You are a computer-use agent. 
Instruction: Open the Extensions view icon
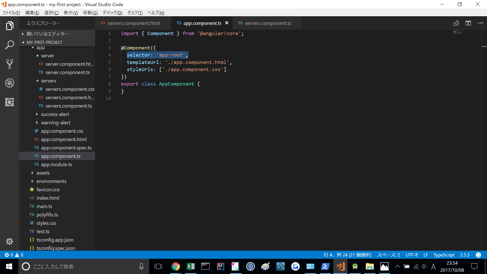pos(9,102)
